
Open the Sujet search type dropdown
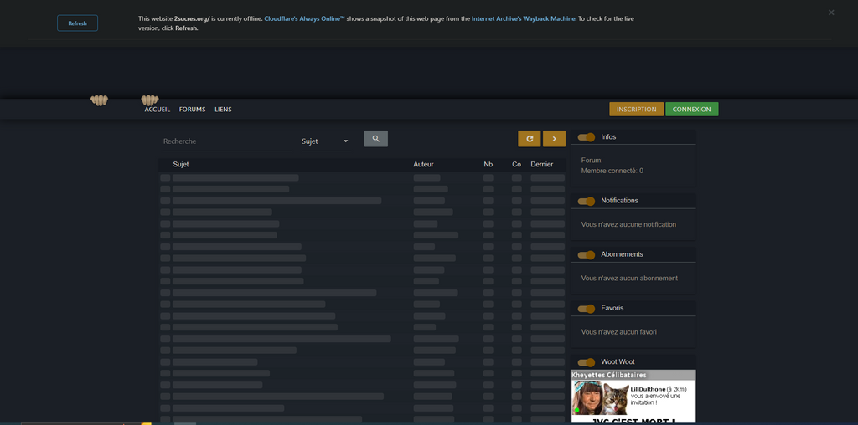point(325,141)
